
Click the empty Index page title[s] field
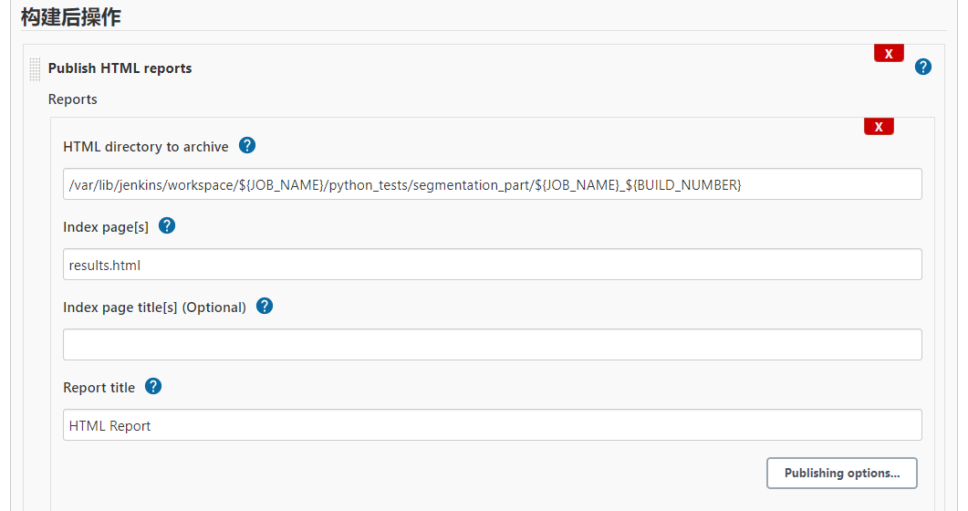pos(492,345)
